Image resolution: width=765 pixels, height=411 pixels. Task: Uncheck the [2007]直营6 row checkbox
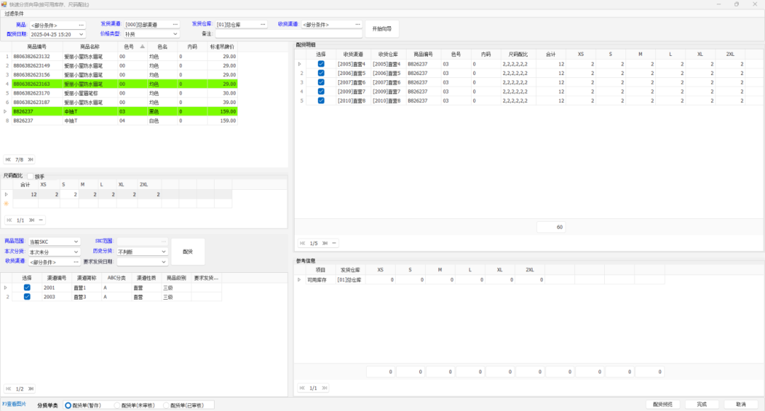tap(321, 82)
